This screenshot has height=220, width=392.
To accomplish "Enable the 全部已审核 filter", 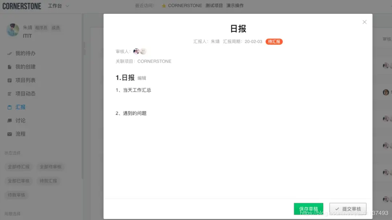I will pos(18,181).
